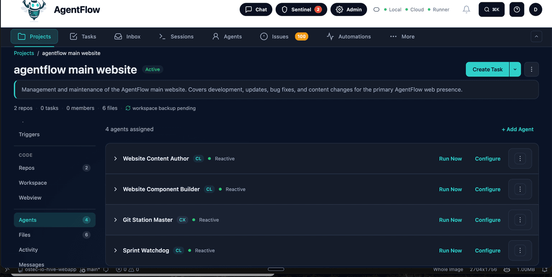The width and height of the screenshot is (552, 277).
Task: Open Website Content Author three-dot menu
Action: (520, 159)
